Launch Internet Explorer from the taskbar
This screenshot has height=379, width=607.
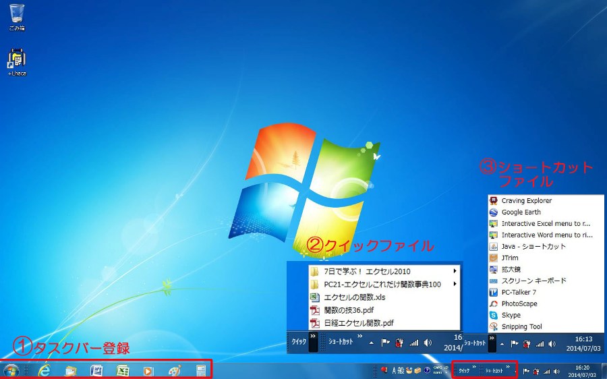click(45, 371)
